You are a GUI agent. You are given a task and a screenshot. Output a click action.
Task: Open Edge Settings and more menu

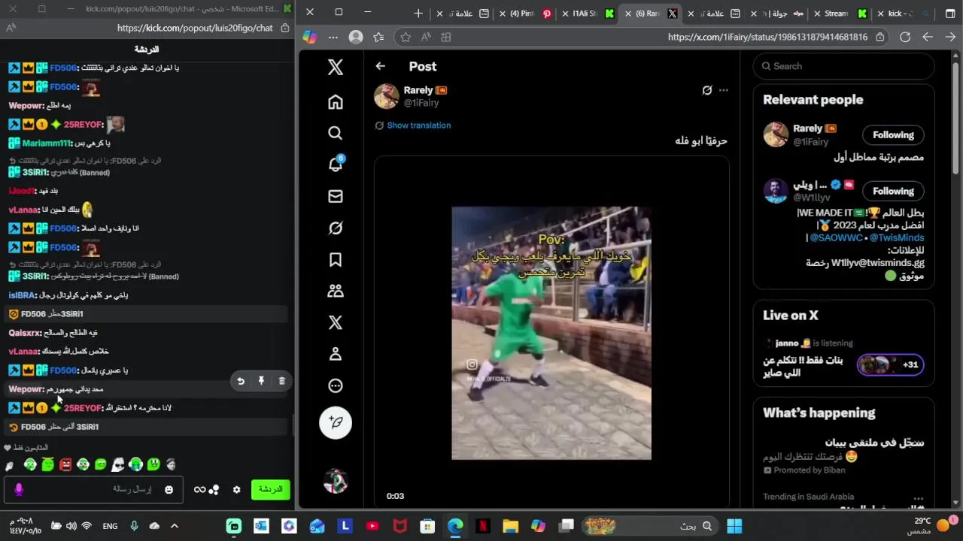(x=333, y=37)
